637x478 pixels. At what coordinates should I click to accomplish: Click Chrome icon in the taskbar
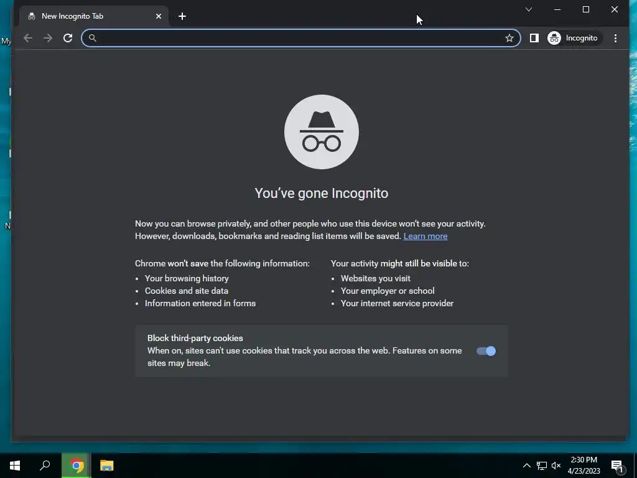click(x=77, y=466)
